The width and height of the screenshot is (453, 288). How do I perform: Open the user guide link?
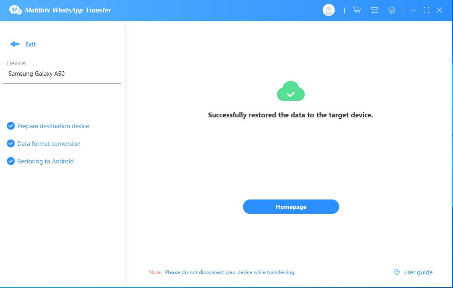tap(418, 272)
